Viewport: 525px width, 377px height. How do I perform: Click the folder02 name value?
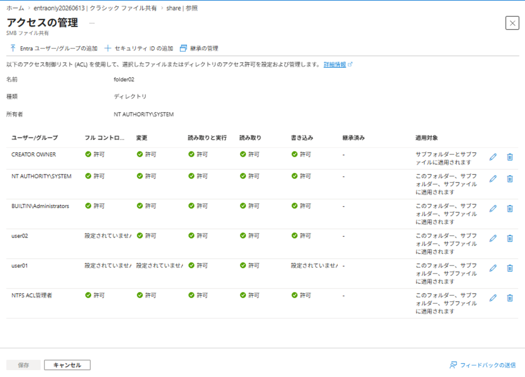(x=124, y=80)
